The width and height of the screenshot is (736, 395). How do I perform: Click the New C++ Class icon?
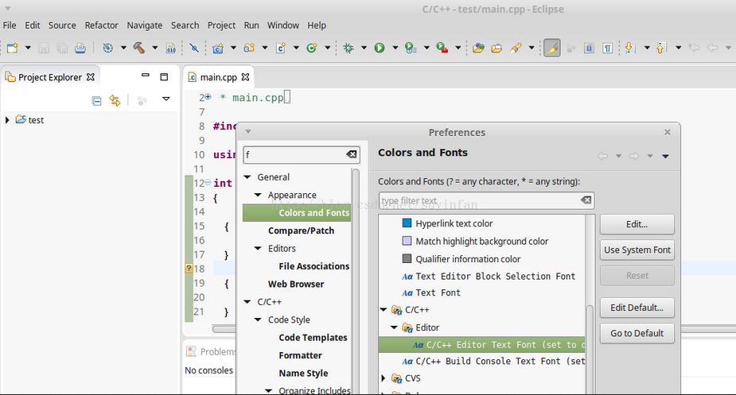coord(312,48)
